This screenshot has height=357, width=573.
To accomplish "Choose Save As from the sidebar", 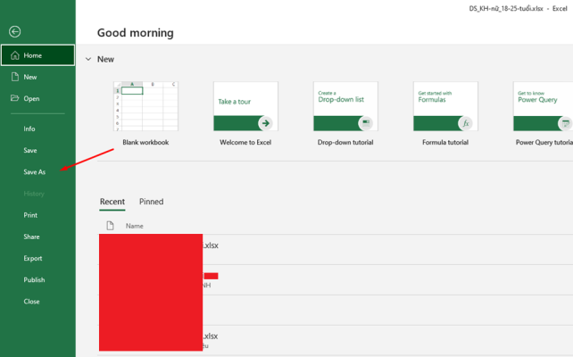I will [34, 171].
